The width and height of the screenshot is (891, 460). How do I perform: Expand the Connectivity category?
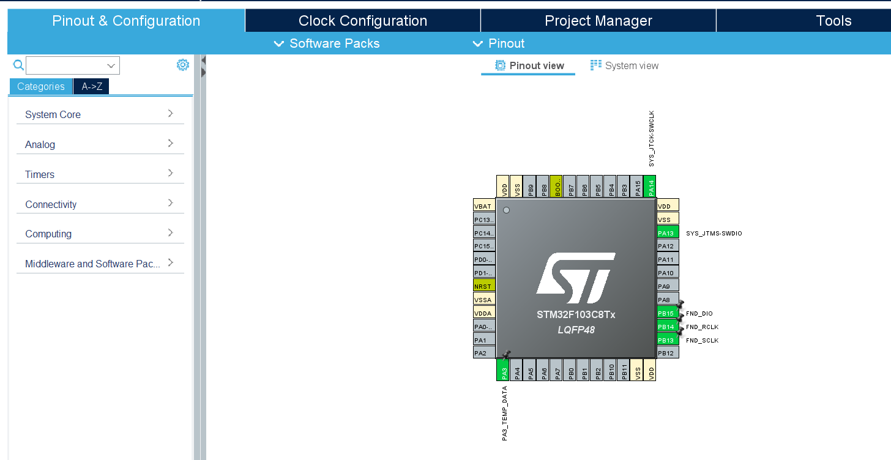click(100, 204)
